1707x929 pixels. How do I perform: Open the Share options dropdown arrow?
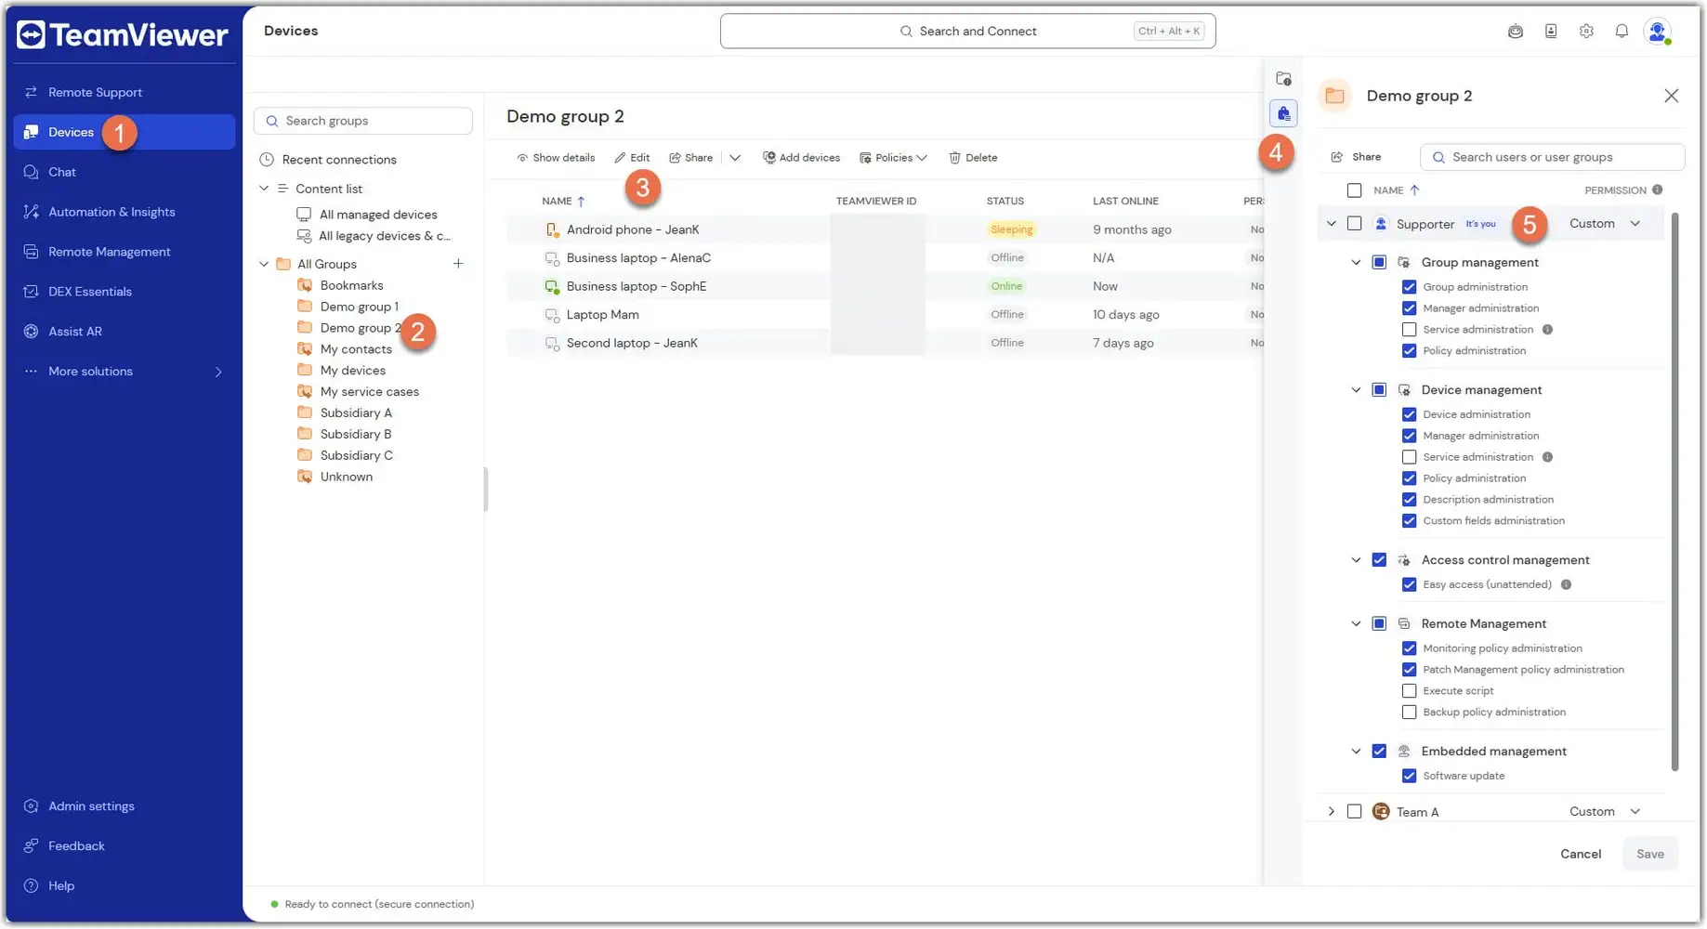coord(735,158)
